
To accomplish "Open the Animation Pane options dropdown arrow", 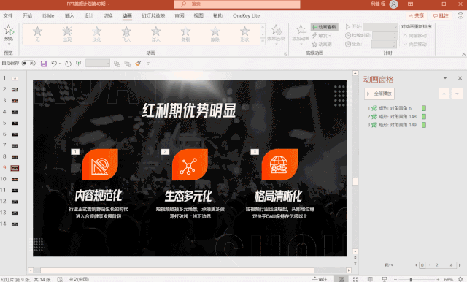I will pyautogui.click(x=445, y=78).
